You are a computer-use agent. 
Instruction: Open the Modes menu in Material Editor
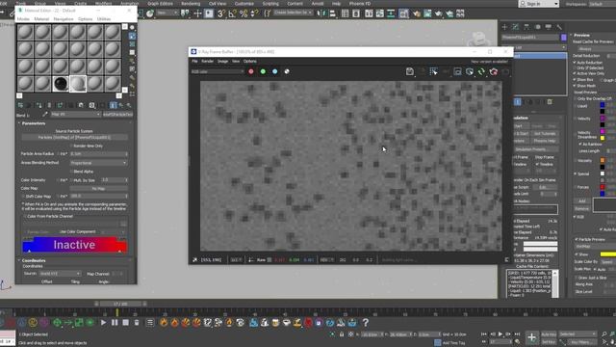23,19
